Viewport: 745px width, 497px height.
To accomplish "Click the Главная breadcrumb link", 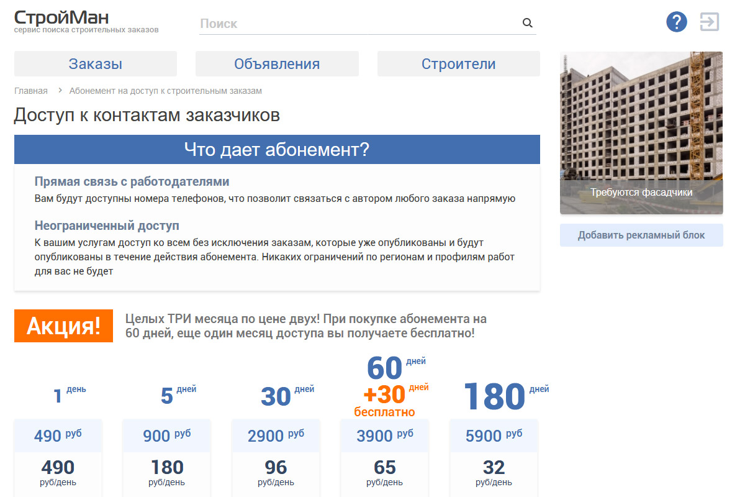I will tap(31, 91).
